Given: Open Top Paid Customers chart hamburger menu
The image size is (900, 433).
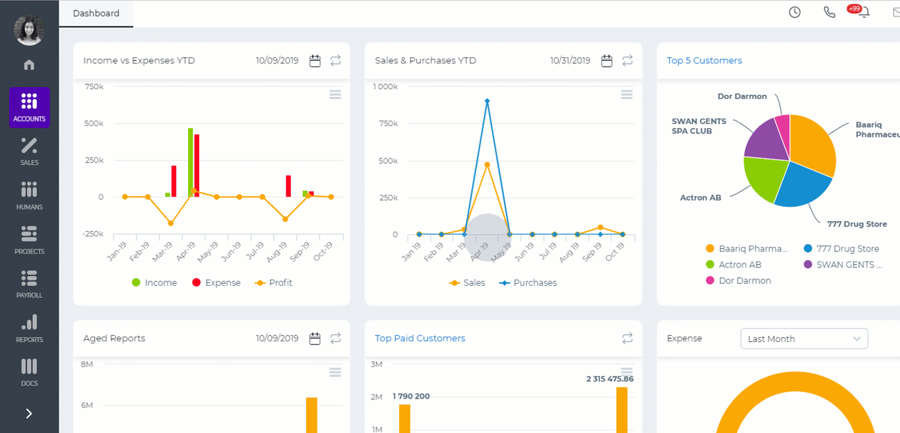Looking at the screenshot, I should click(x=627, y=371).
